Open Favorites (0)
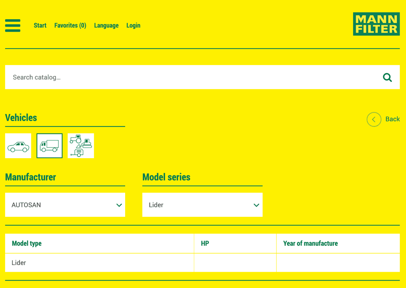This screenshot has height=288, width=406. pyautogui.click(x=70, y=26)
